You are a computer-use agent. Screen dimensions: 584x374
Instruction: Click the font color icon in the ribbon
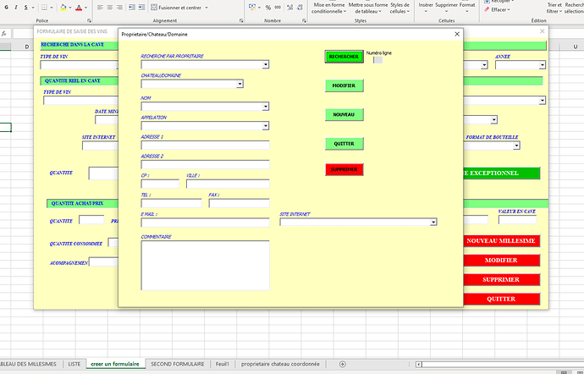pyautogui.click(x=79, y=7)
